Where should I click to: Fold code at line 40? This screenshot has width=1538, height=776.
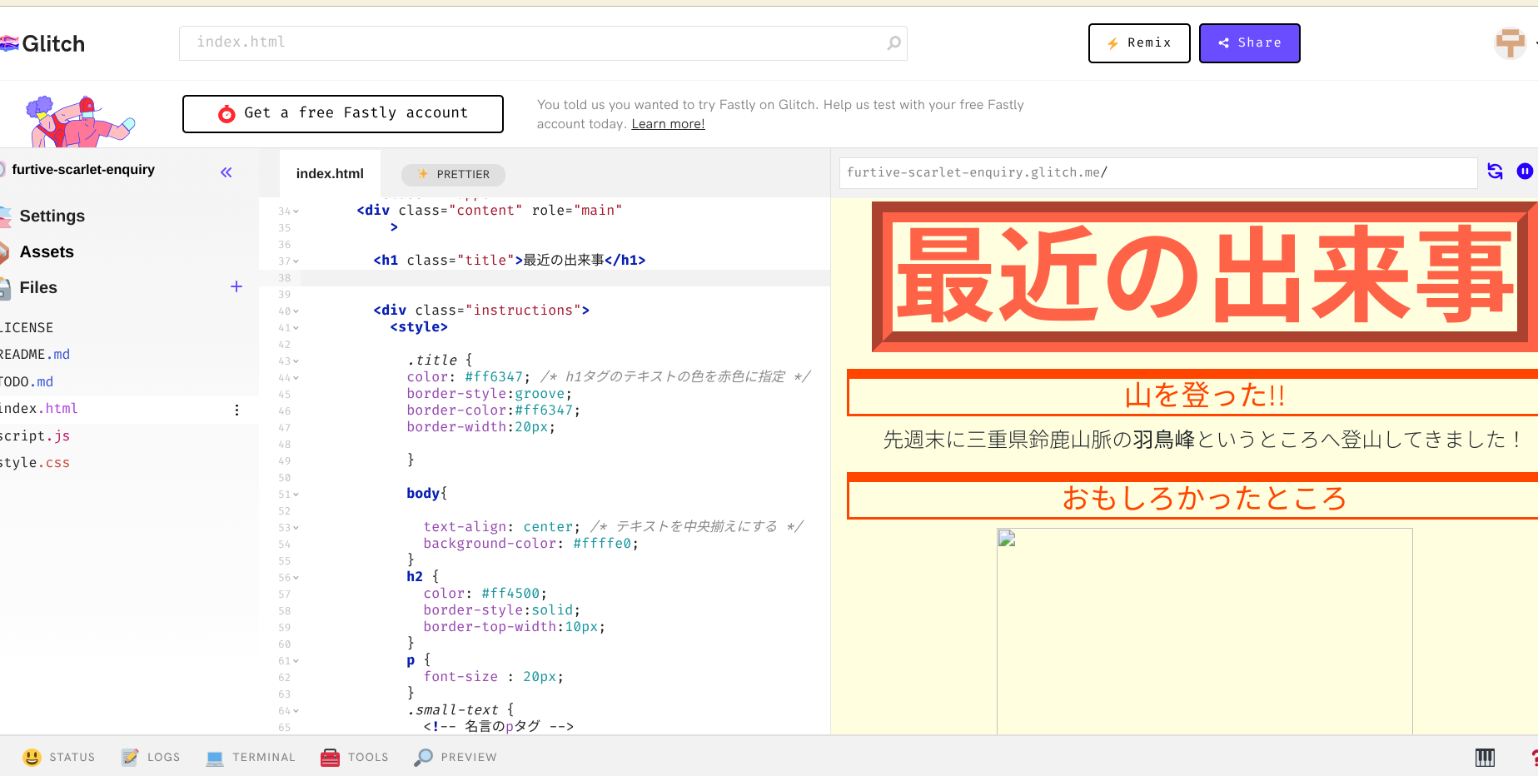coord(296,311)
